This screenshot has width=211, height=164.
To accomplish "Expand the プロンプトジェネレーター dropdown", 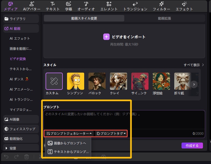I will click(69, 133).
